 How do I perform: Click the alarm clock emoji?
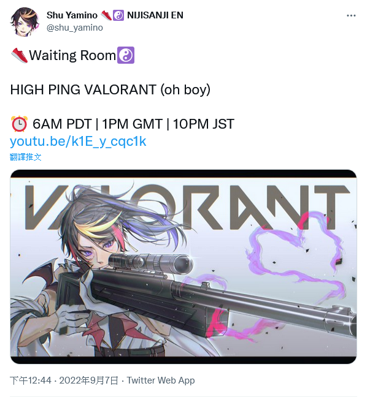pos(19,124)
